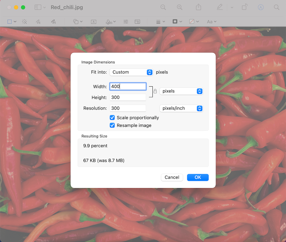286x242 pixels.
Task: Uncheck Resample image checkbox
Action: pos(112,125)
